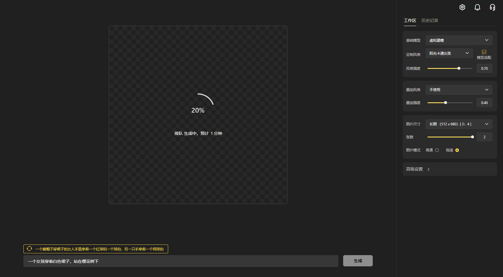Open the 叠加风格 dropdown
Viewport: 503px width, 277px height.
coord(459,90)
